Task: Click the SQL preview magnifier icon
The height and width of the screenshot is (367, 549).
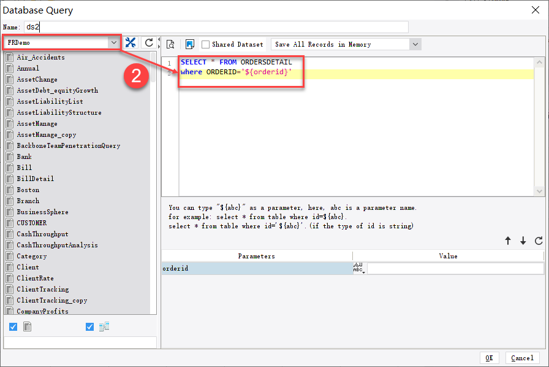Action: 171,44
